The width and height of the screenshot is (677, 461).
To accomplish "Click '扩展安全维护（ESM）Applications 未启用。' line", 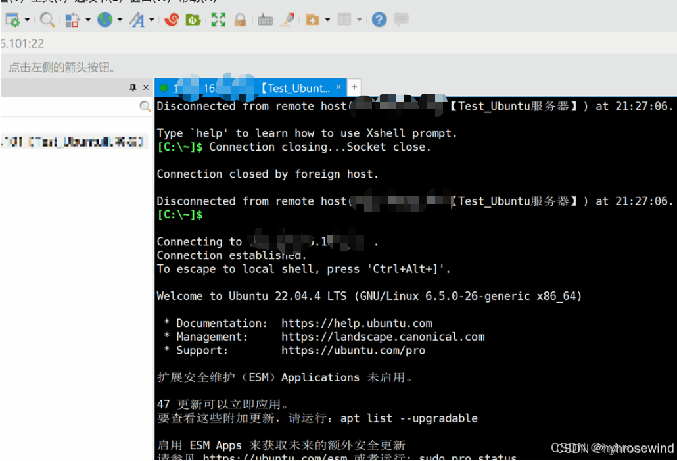I will [x=285, y=377].
